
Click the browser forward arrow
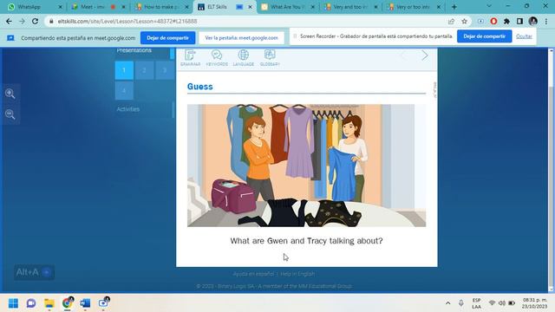tap(22, 21)
